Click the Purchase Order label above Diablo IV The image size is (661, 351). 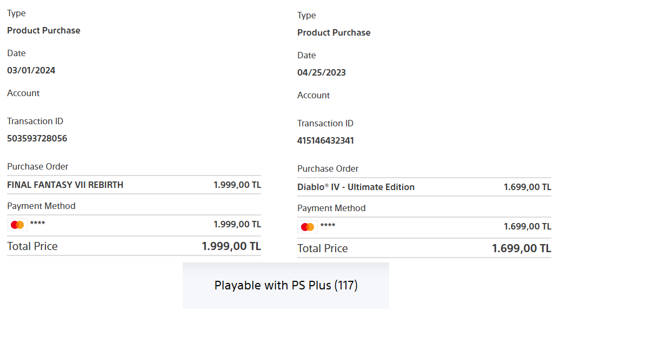tap(328, 168)
